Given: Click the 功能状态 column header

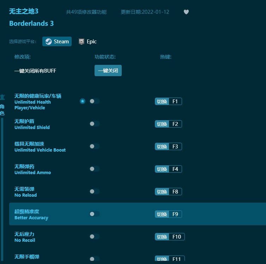Looking at the screenshot, I should [105, 57].
